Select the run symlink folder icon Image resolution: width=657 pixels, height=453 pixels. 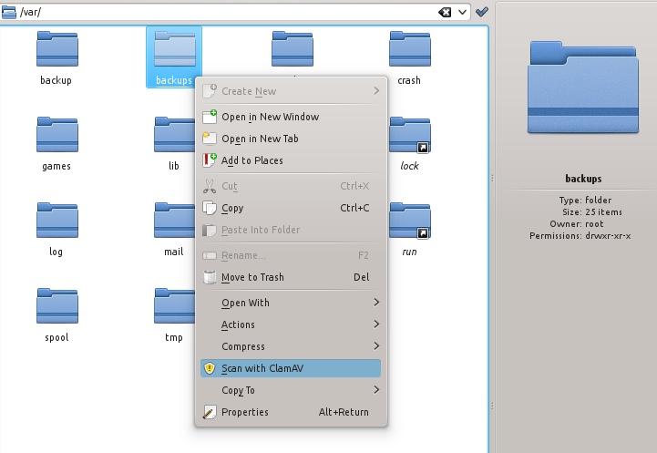[x=410, y=221]
